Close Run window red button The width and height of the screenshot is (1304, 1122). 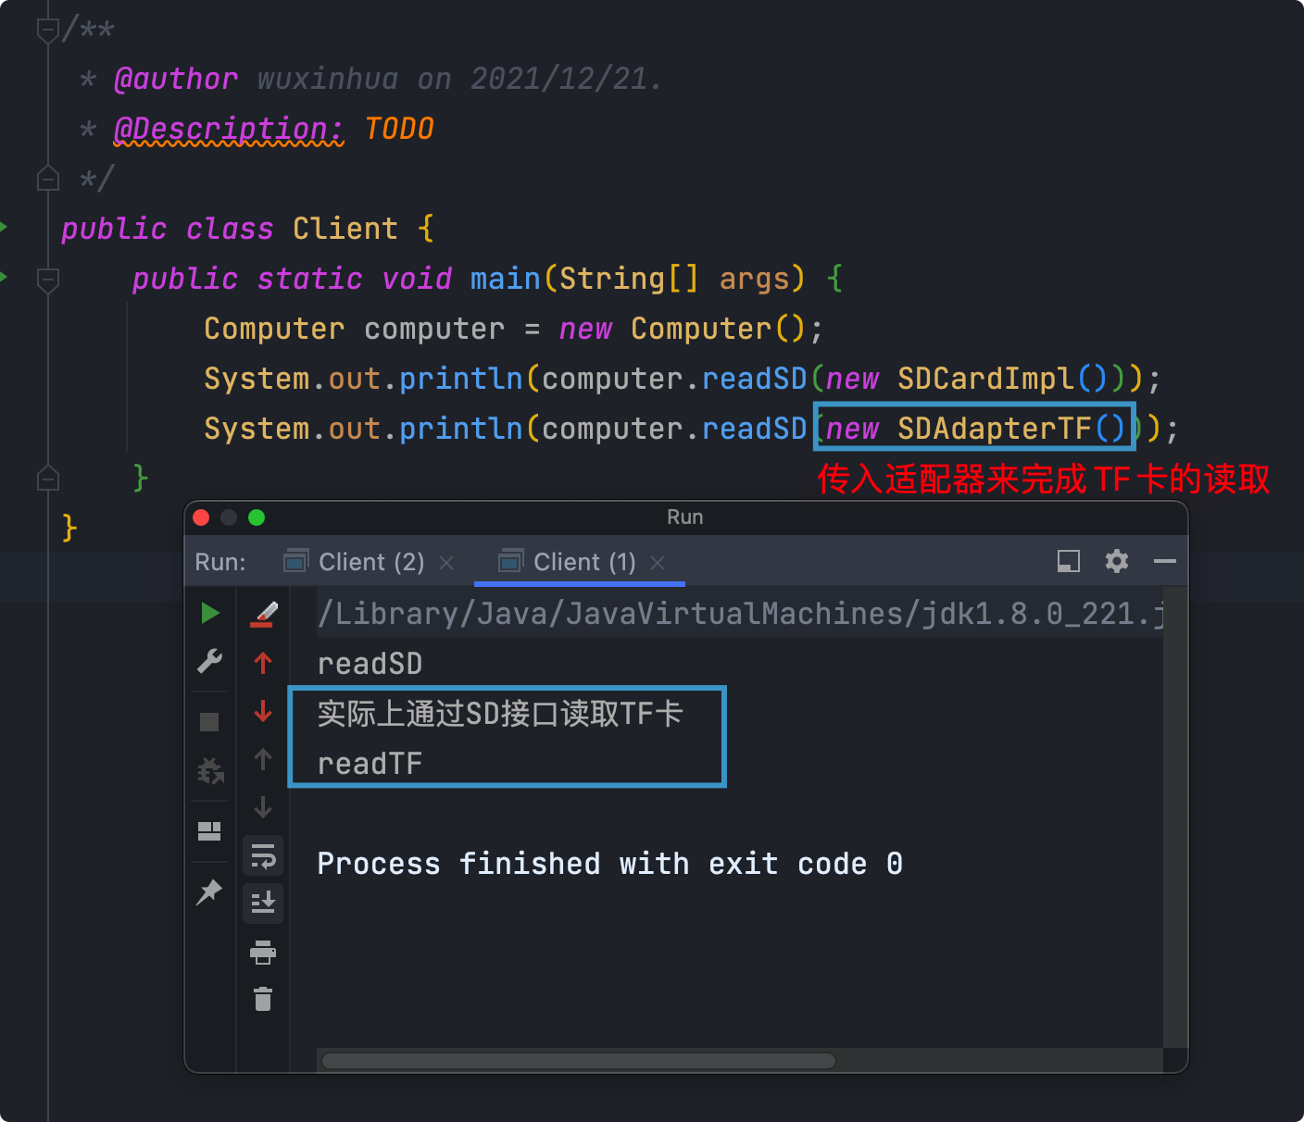pos(201,517)
